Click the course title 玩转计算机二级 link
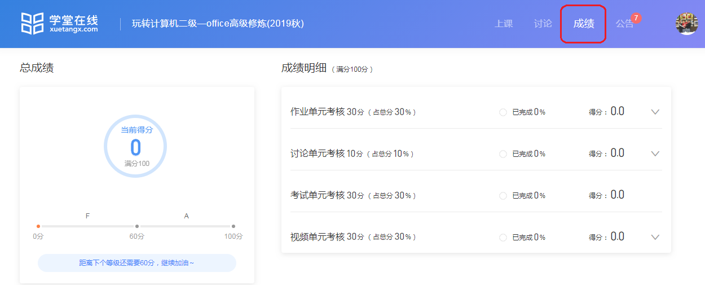 click(218, 24)
